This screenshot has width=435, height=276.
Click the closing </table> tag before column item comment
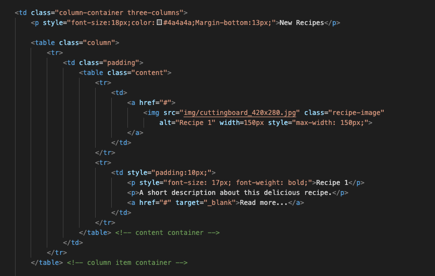[x=47, y=263]
